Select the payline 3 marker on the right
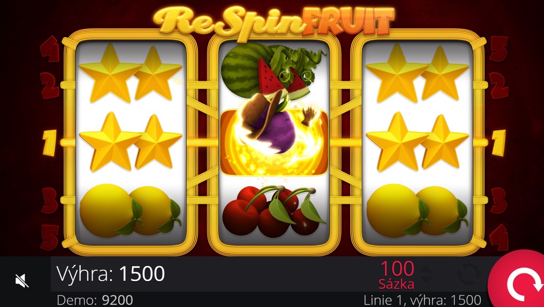This screenshot has height=307, width=544. click(499, 200)
